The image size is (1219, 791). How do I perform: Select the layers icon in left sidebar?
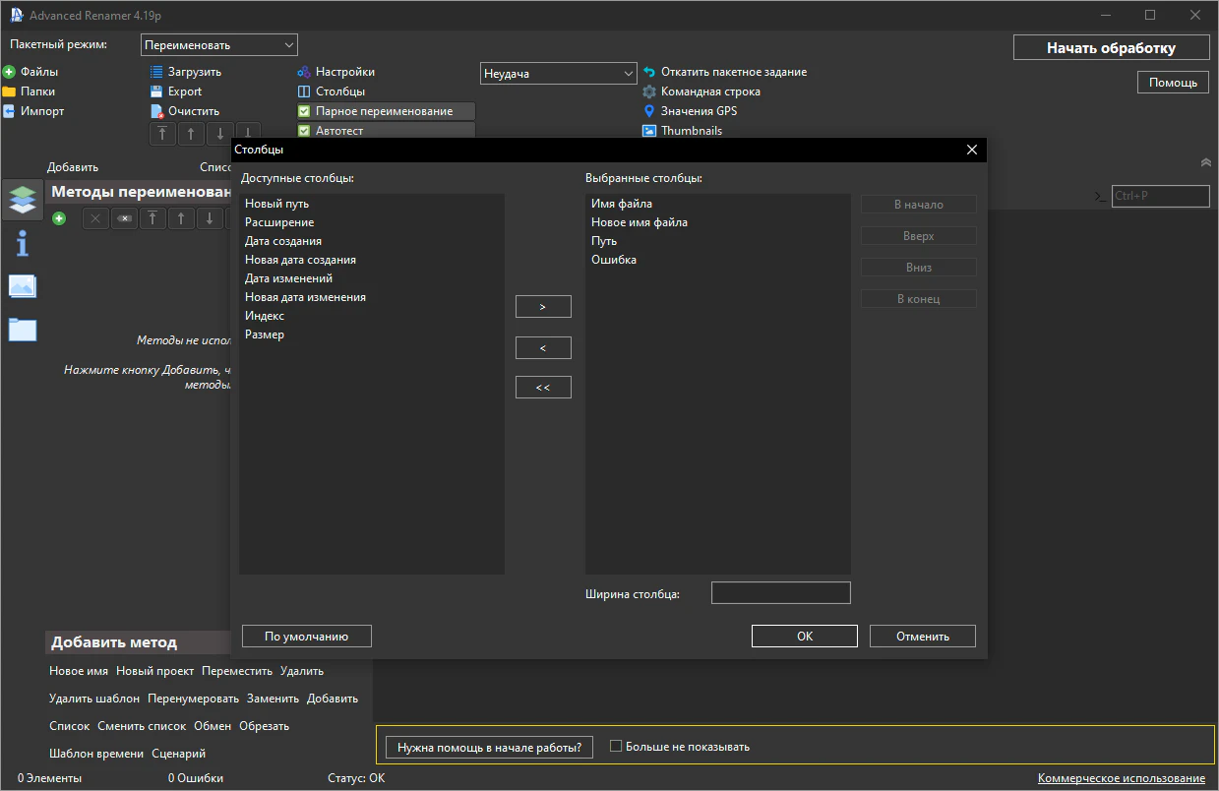(x=22, y=199)
